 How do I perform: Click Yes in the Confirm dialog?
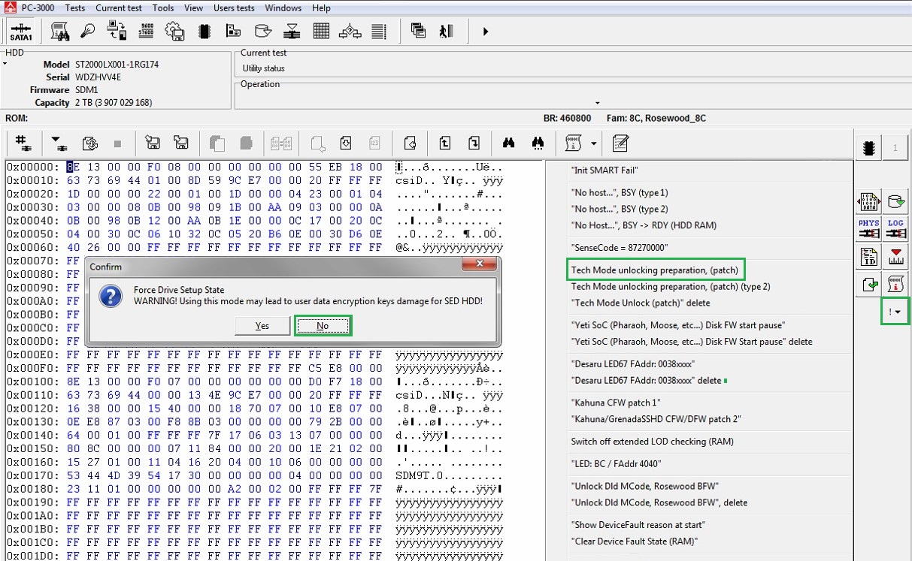coord(262,326)
